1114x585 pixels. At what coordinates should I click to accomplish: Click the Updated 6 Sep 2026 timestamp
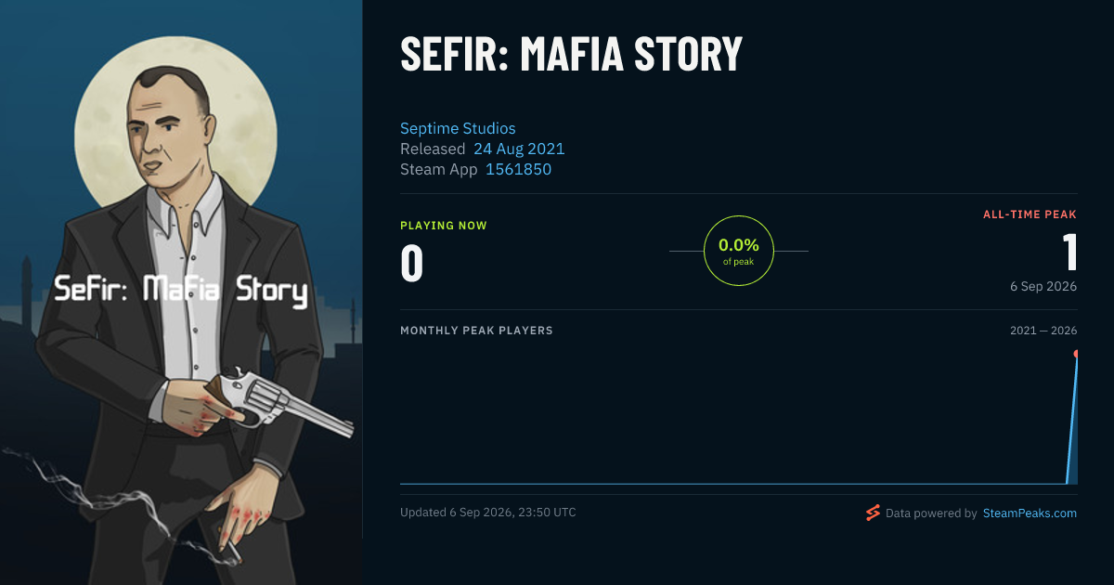tap(488, 513)
